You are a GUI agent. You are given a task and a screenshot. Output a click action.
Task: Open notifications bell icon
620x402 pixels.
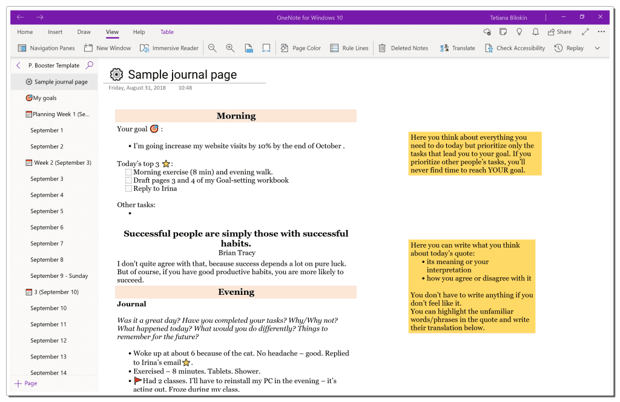pyautogui.click(x=535, y=31)
